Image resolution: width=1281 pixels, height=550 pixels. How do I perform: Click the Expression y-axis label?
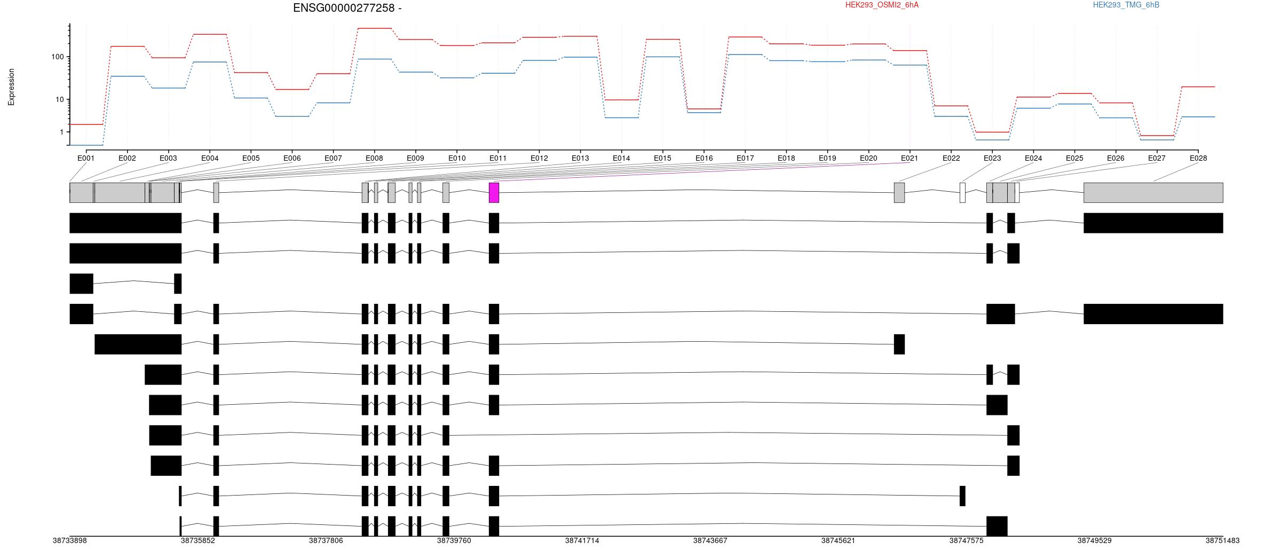pos(11,87)
